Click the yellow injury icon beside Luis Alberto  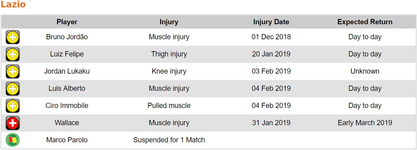pos(13,89)
